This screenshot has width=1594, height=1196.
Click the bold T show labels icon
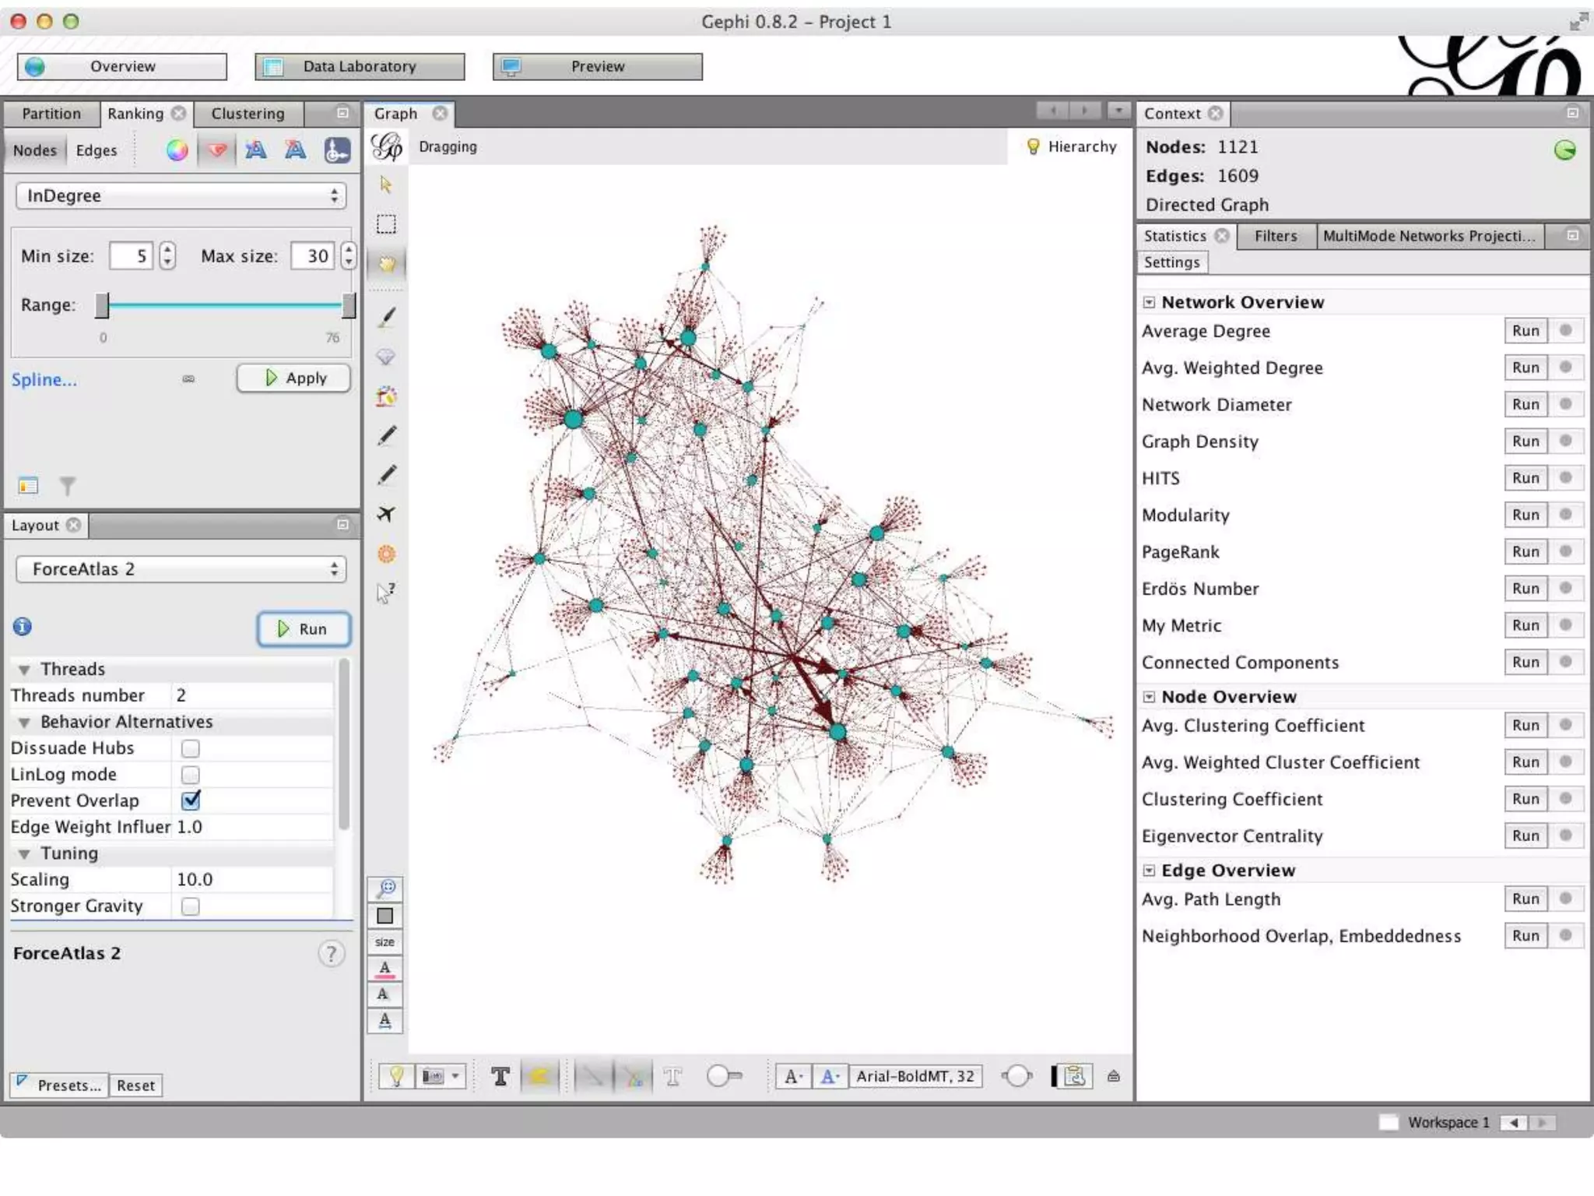point(500,1076)
